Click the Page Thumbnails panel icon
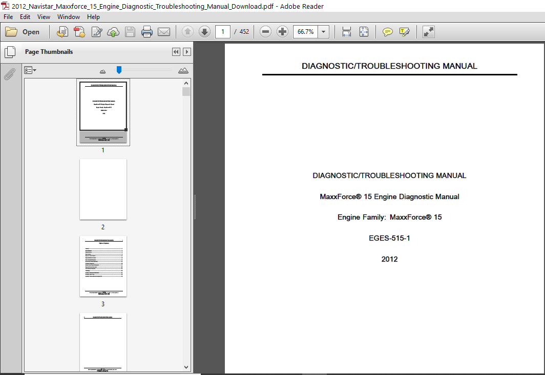 click(10, 52)
